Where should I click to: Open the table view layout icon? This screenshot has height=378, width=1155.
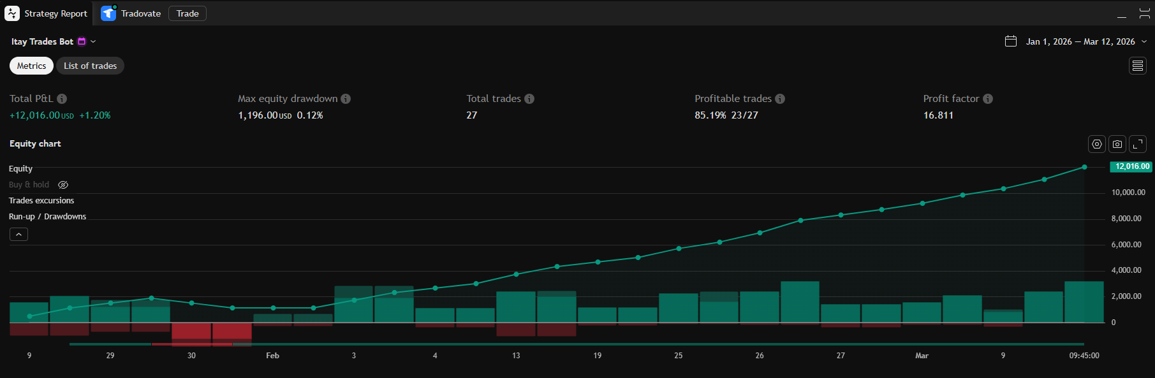1138,66
